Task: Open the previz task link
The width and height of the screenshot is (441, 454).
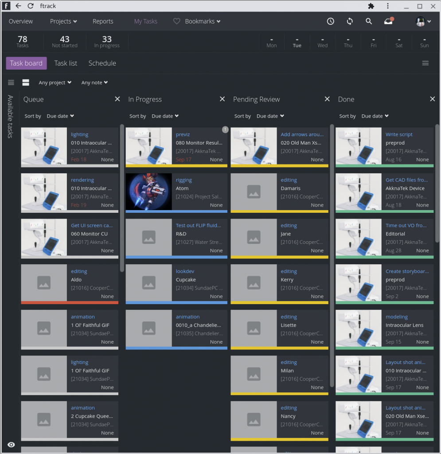Action: (183, 134)
